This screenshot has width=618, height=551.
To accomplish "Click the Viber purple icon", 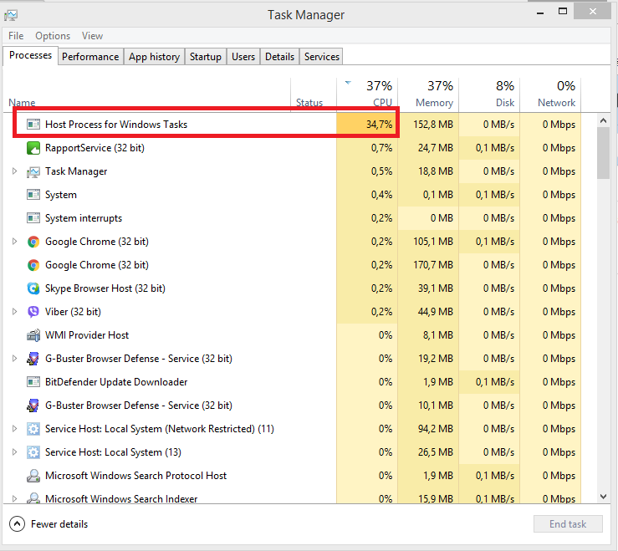I will click(33, 312).
